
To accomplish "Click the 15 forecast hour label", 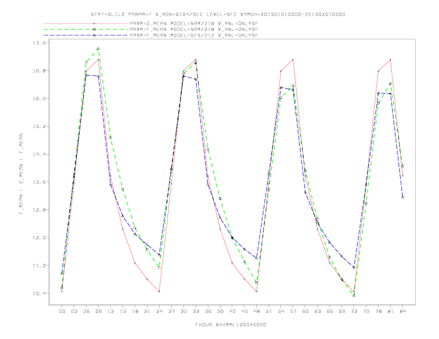I will (122, 311).
